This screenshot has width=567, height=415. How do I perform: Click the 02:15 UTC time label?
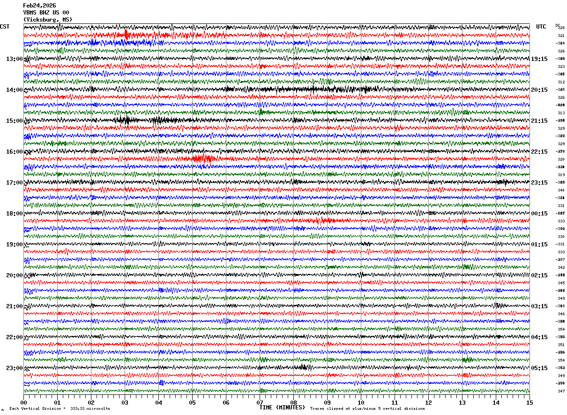coord(539,275)
